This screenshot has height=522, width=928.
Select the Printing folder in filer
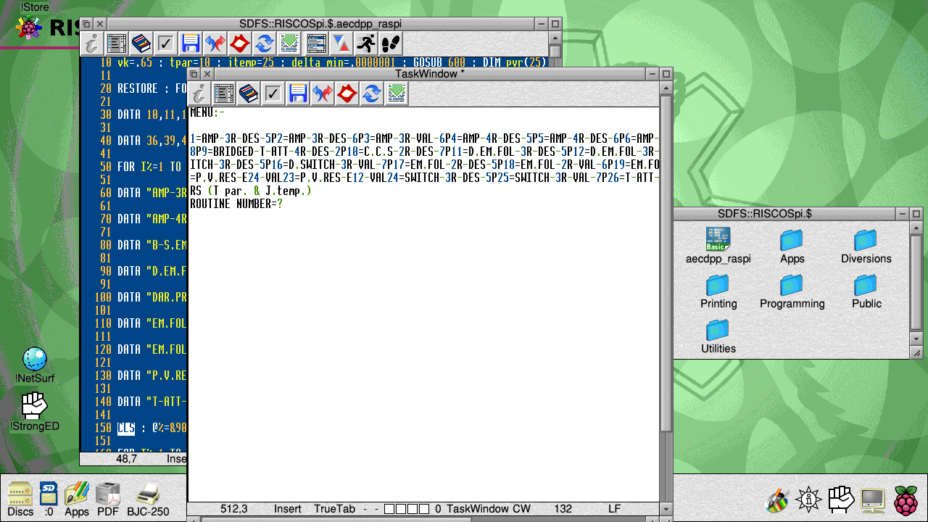718,291
